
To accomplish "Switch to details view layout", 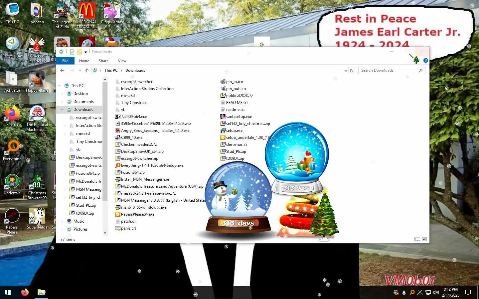I will (417, 239).
